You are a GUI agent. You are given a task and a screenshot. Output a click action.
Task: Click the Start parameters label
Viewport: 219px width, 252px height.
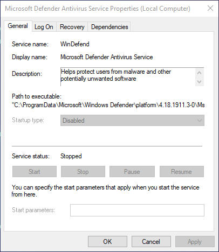click(x=33, y=210)
